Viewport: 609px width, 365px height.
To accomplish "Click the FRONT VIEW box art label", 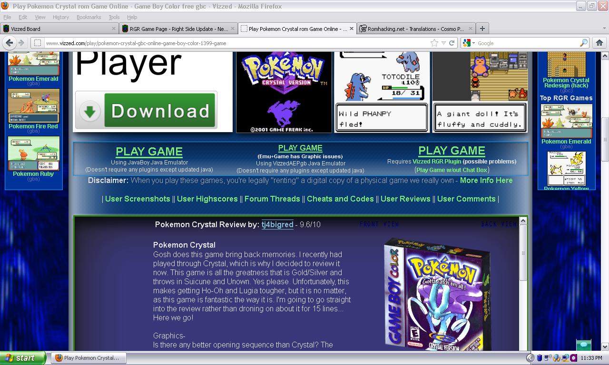I will (x=379, y=224).
